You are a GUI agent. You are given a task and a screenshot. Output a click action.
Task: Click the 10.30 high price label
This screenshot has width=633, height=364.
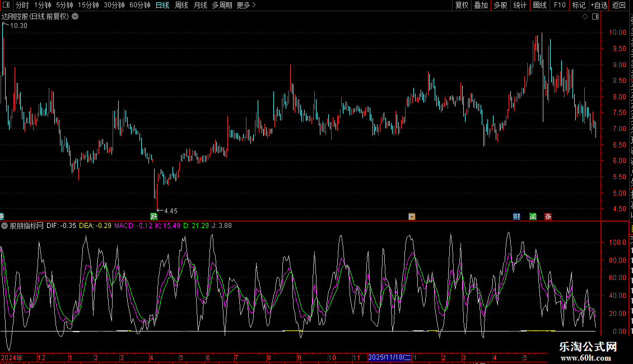point(18,25)
